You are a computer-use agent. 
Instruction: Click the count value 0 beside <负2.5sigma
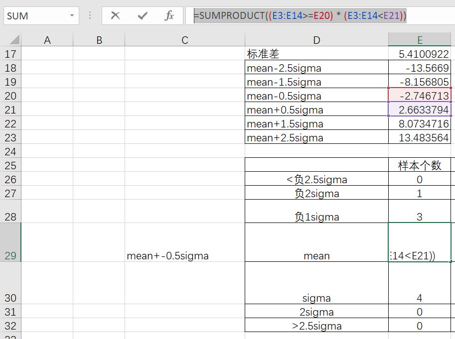pos(420,179)
